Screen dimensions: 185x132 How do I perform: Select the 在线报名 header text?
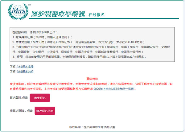tap(97, 14)
